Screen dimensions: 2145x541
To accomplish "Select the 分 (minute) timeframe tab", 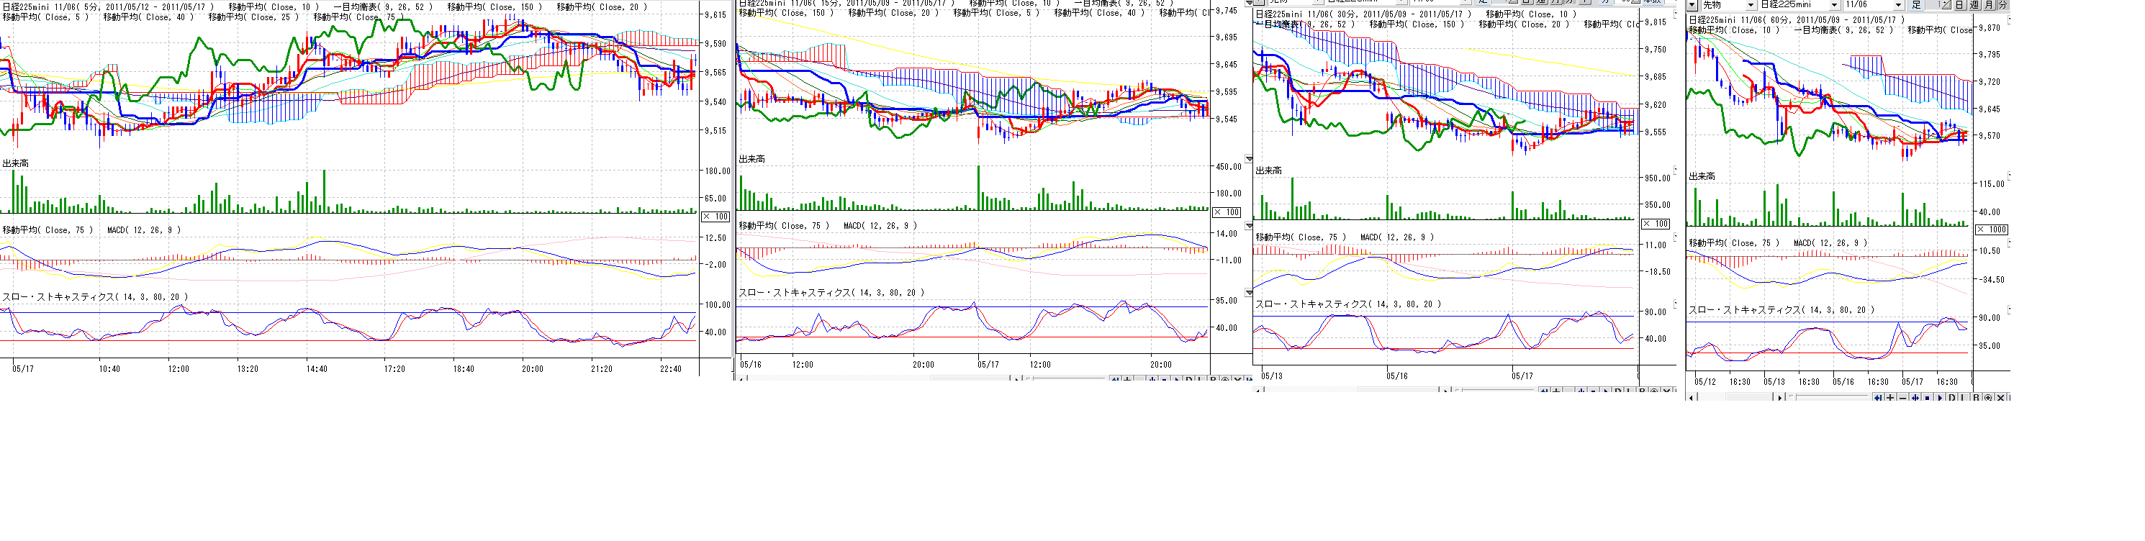I will [2003, 5].
